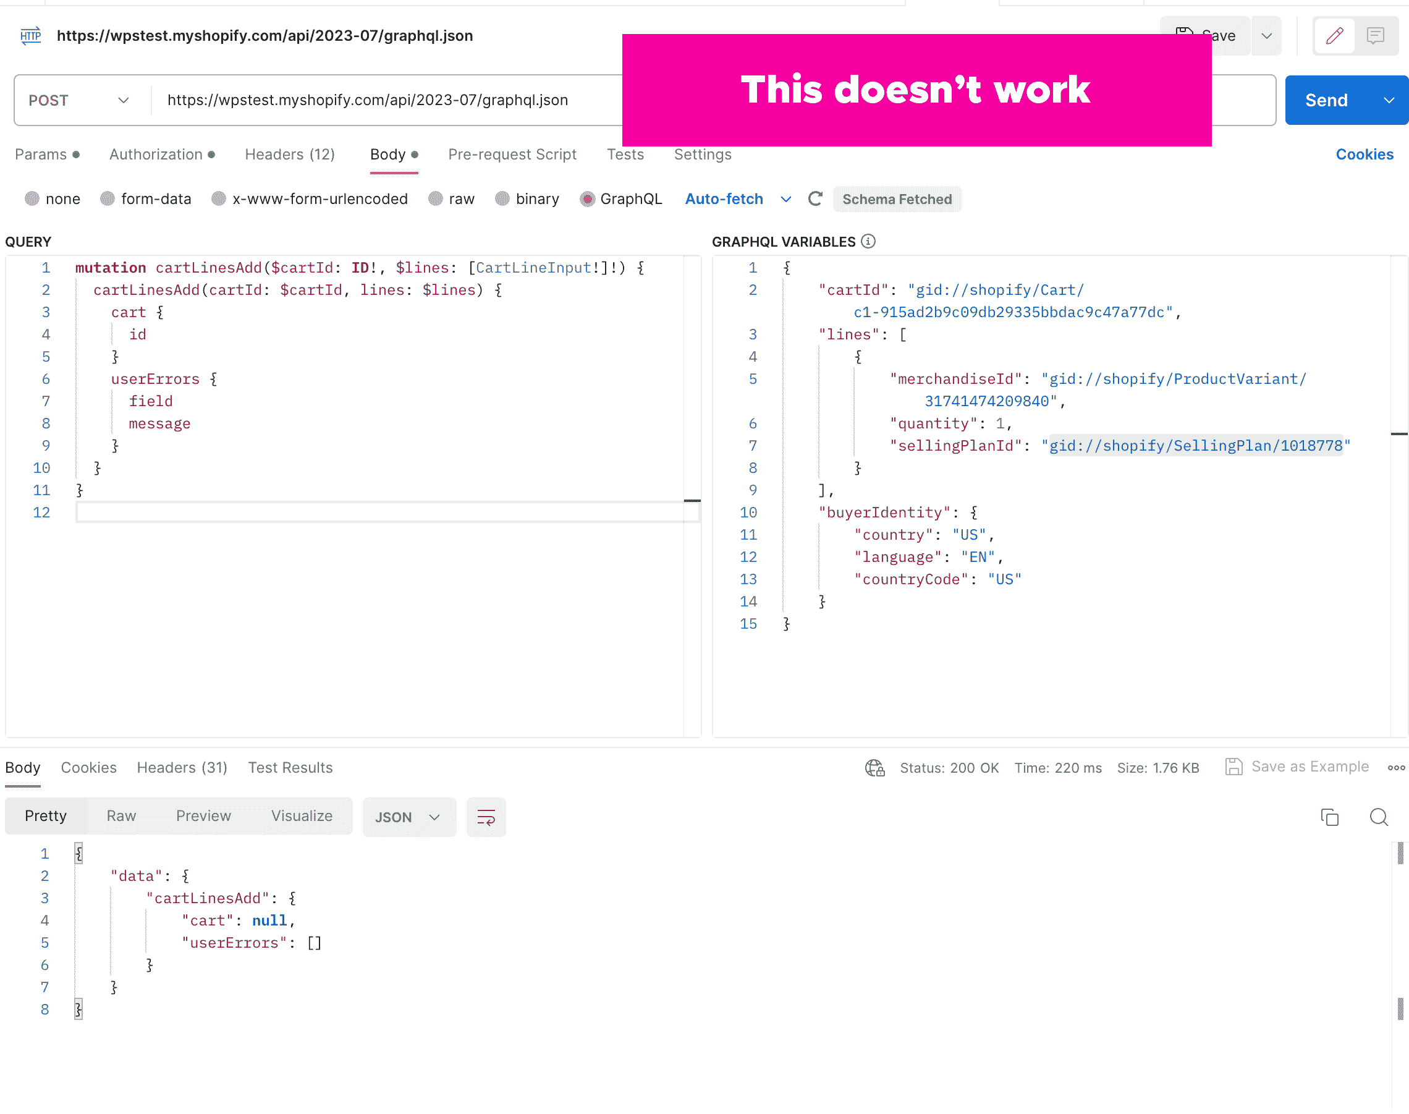Screen dimensions: 1409x1114
Task: Search within the response body
Action: click(1379, 817)
